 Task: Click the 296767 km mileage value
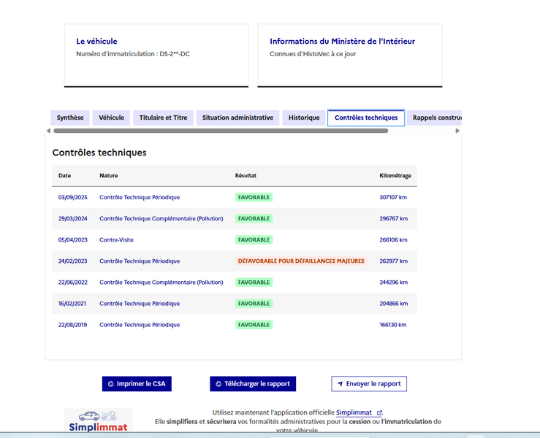pyautogui.click(x=394, y=218)
